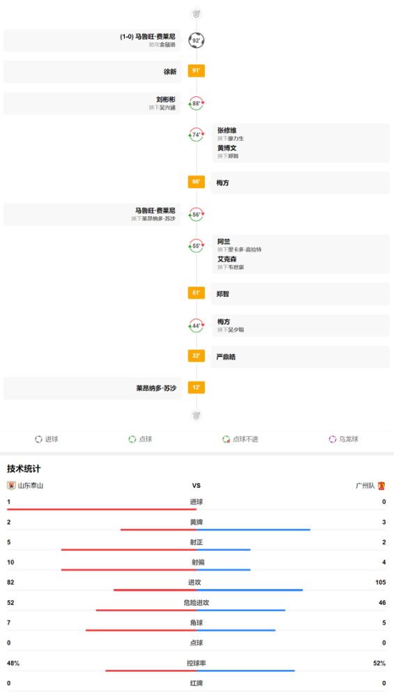Click the 88' substitution icon

click(196, 103)
